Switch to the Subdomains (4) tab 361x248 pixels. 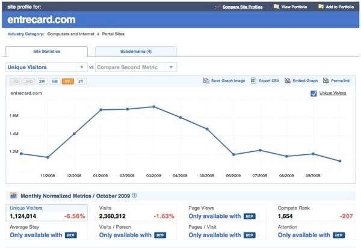(x=136, y=52)
